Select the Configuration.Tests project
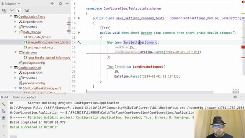Viewport: 245px width, 138px height. tap(31, 16)
